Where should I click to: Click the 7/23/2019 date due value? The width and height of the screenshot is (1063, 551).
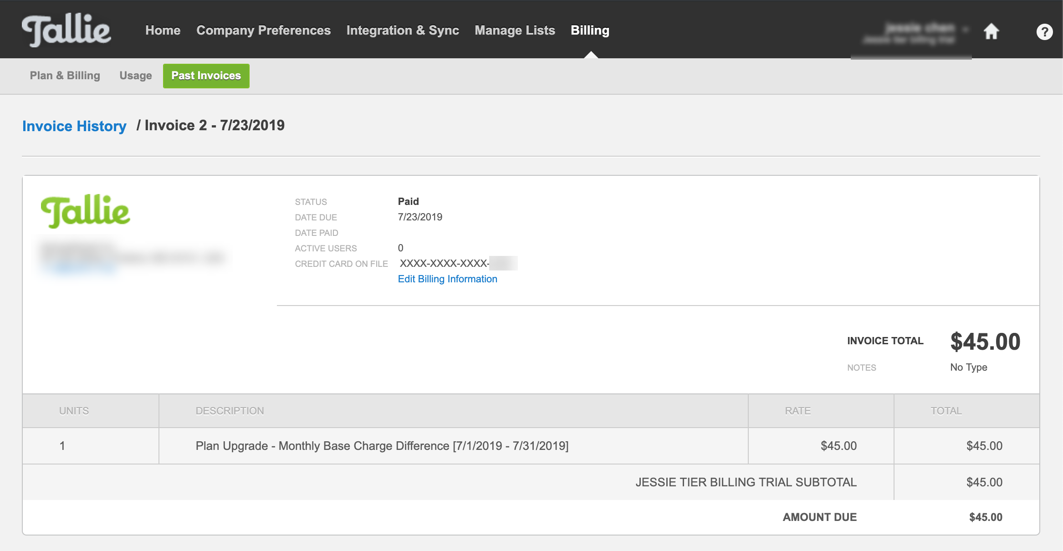pos(420,217)
